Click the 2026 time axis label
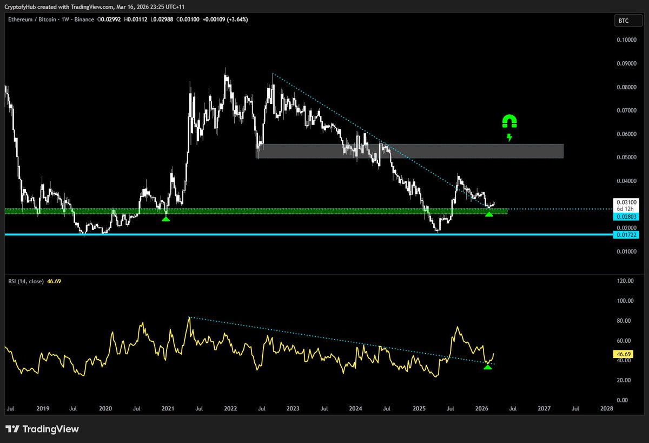The image size is (649, 443). [481, 410]
